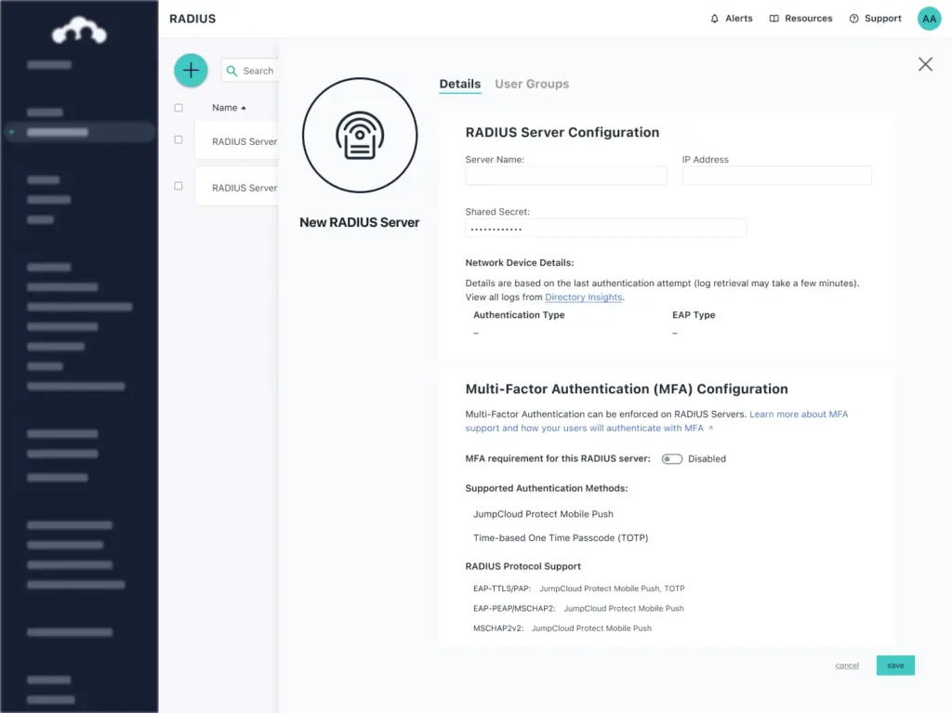Click the external link arrow after MFA link
Screen dimensions: 952x713
pyautogui.click(x=710, y=429)
